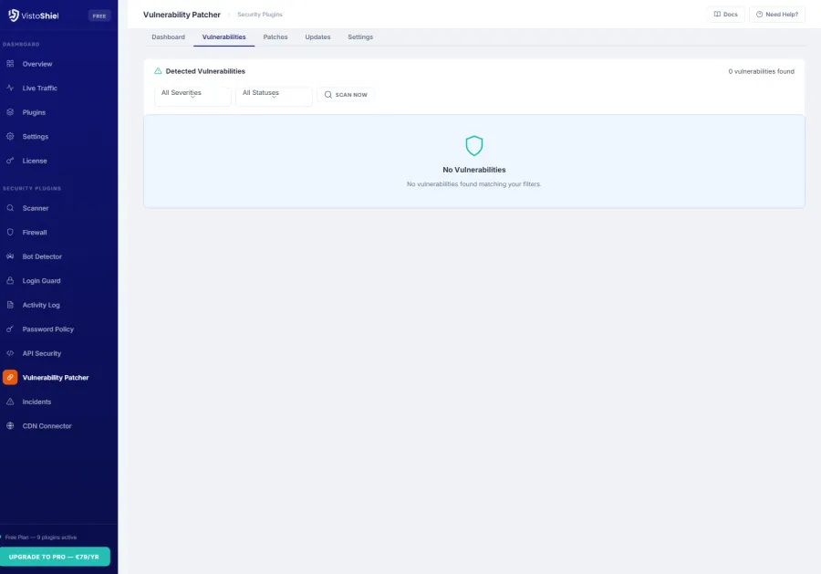Select Activity Log in sidebar
The height and width of the screenshot is (574, 821).
tap(41, 305)
